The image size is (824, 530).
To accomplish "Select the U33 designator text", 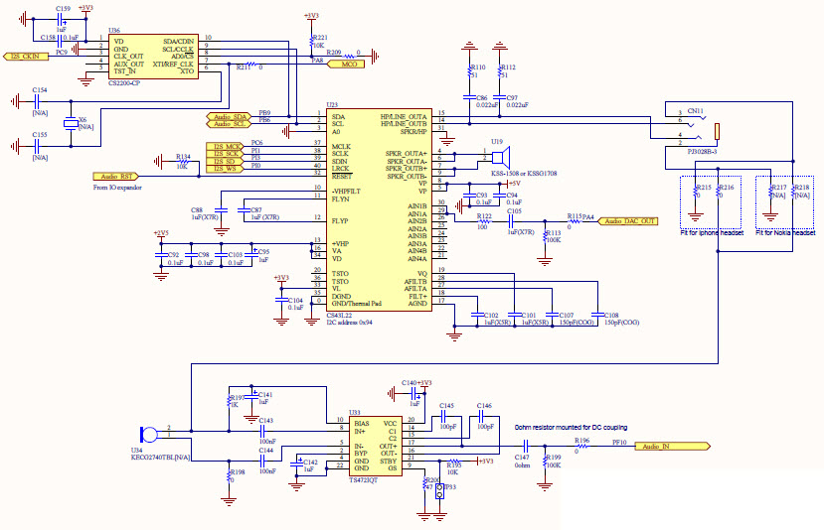I will [x=355, y=413].
